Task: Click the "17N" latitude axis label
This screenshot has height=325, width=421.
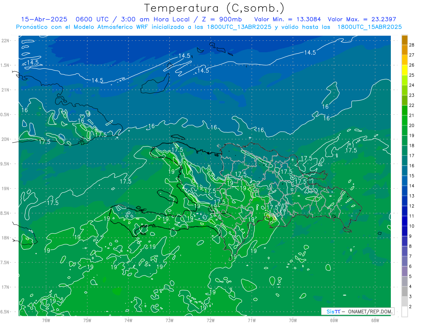Action: click(x=5, y=287)
